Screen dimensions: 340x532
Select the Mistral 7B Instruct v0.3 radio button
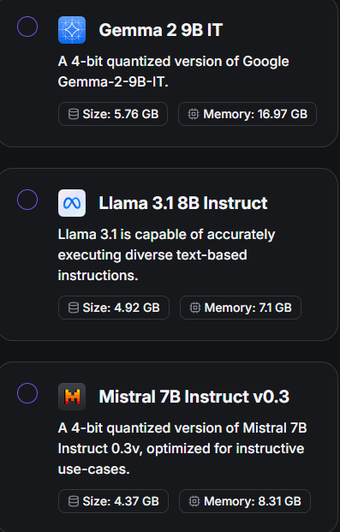(x=27, y=393)
